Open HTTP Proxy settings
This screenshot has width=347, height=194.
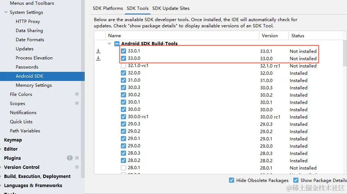28,22
